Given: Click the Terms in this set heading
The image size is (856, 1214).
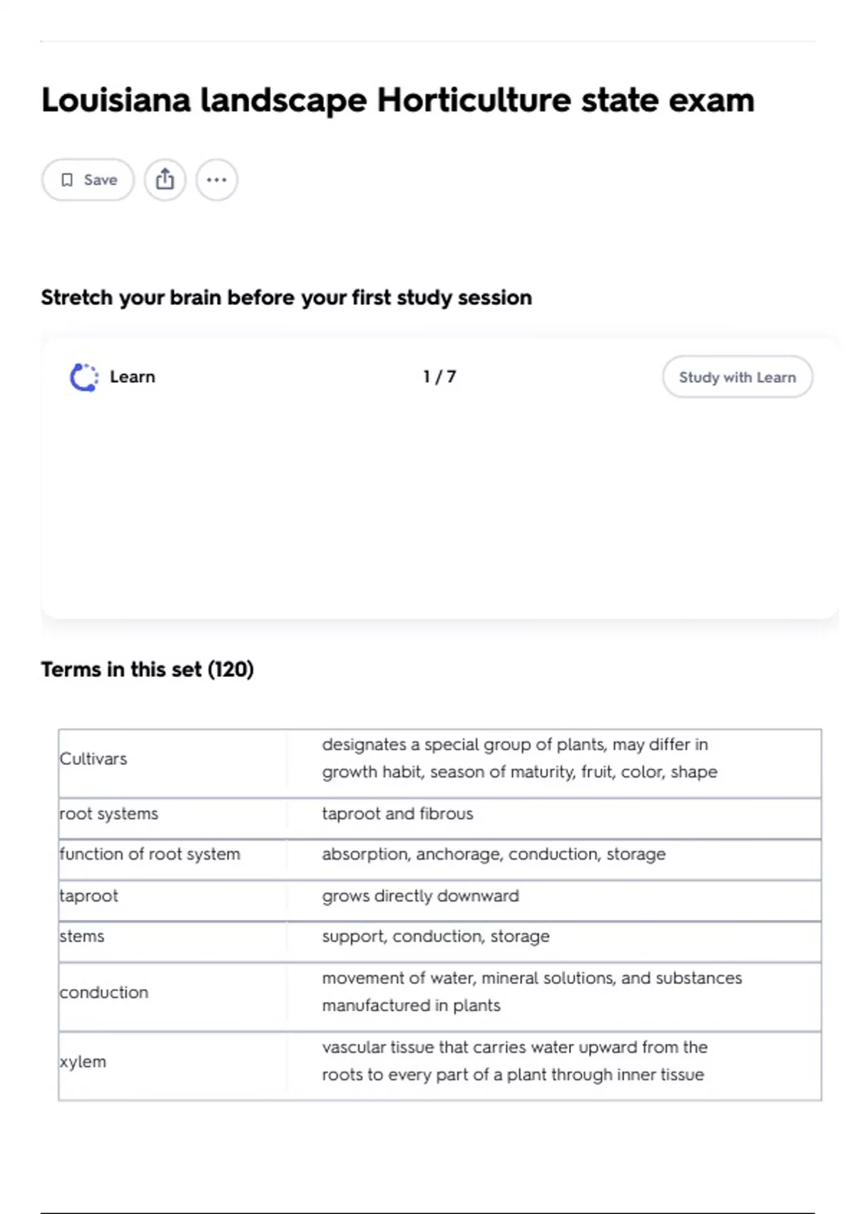Looking at the screenshot, I should click(148, 670).
